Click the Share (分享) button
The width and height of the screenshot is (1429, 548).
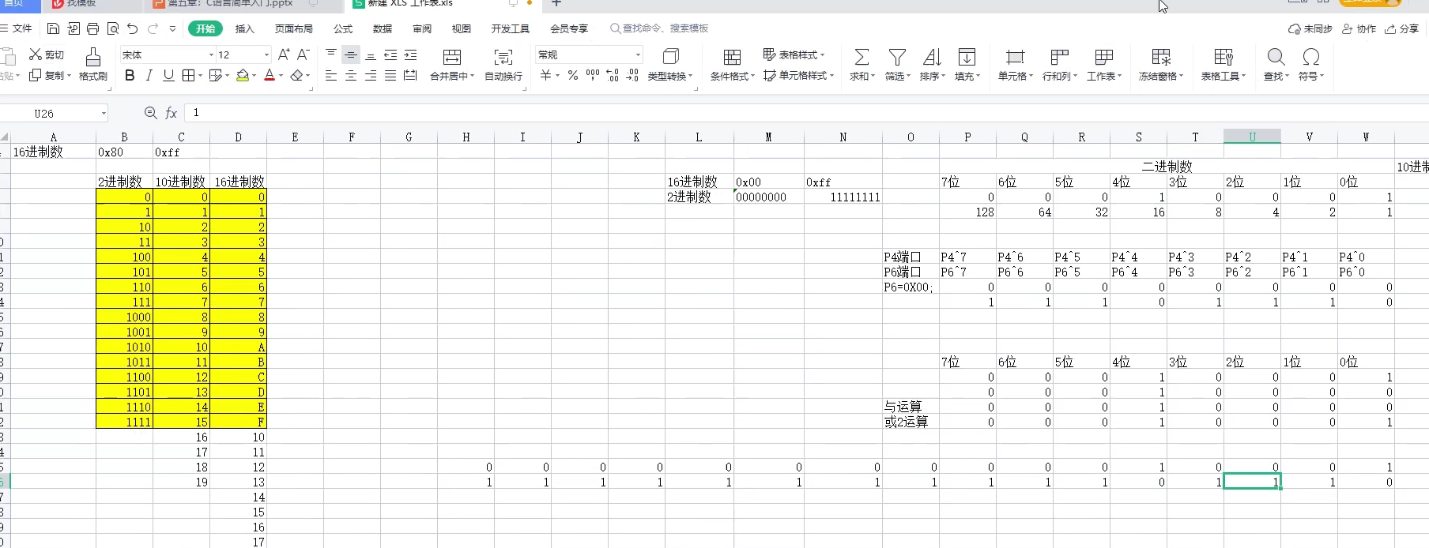click(1401, 28)
